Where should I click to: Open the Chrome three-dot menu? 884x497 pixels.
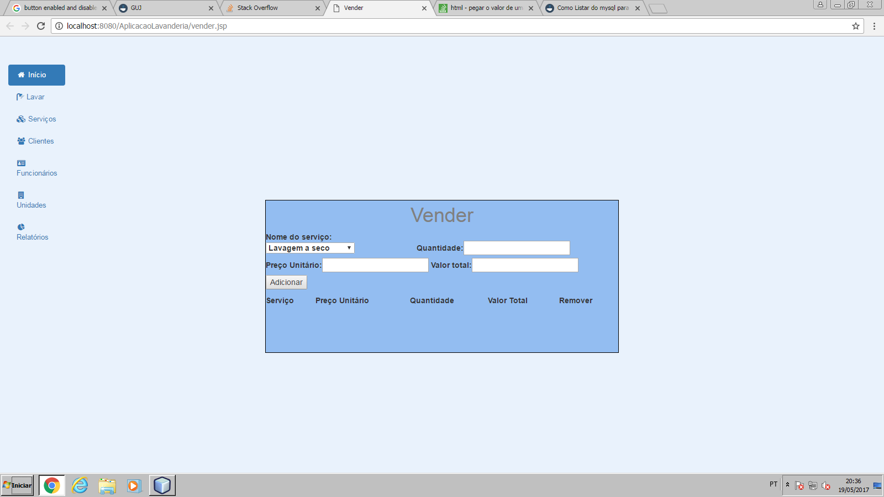point(874,26)
